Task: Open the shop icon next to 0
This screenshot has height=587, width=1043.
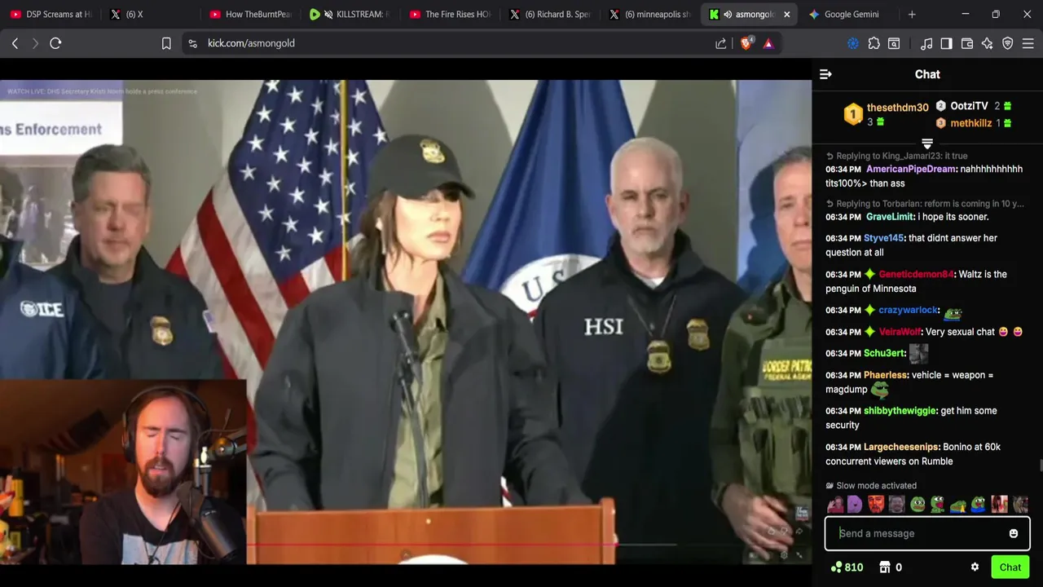Action: [885, 567]
